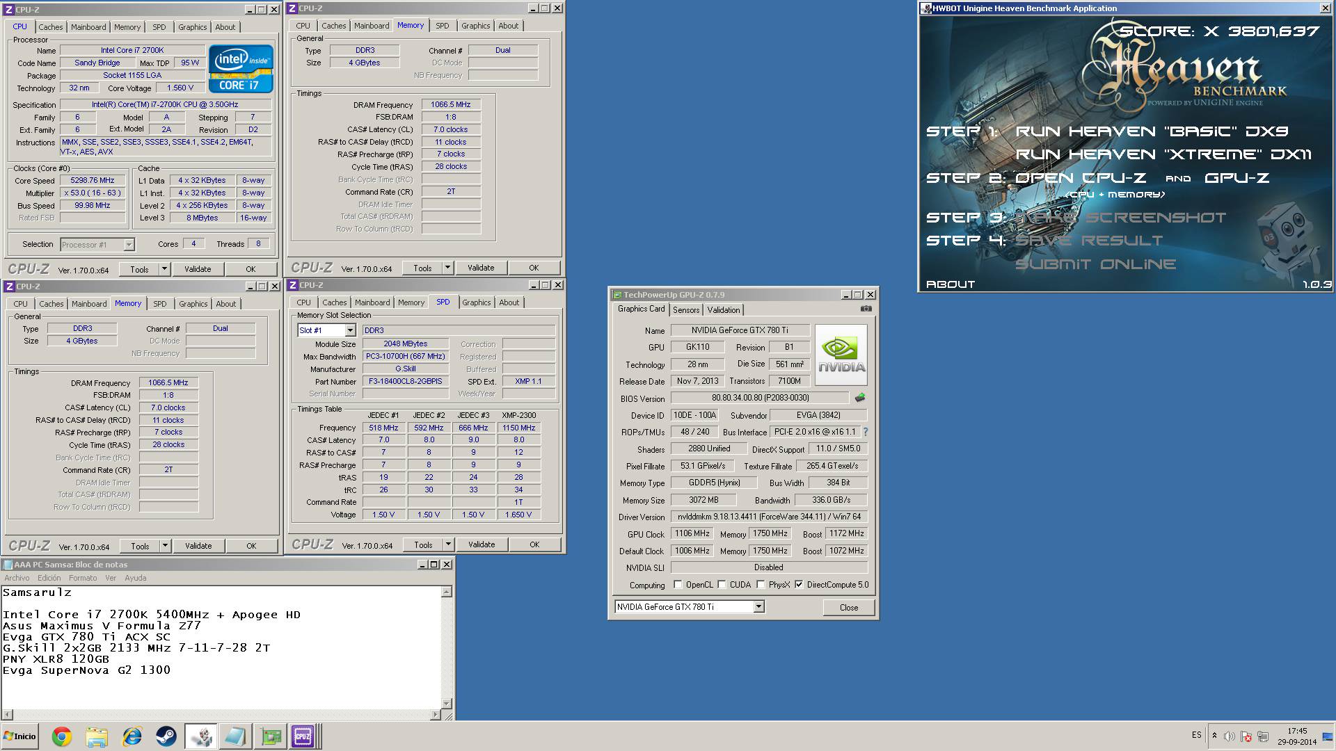Click the Notepad vertical scroll up arrow

(447, 592)
